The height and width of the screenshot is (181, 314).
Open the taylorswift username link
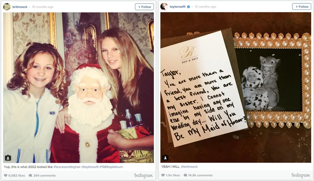click(x=178, y=7)
